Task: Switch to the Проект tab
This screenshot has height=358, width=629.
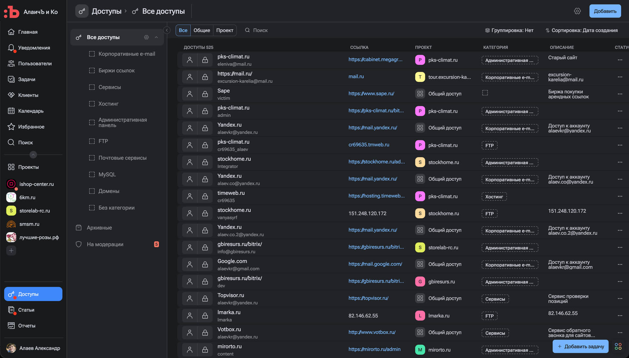Action: point(224,30)
